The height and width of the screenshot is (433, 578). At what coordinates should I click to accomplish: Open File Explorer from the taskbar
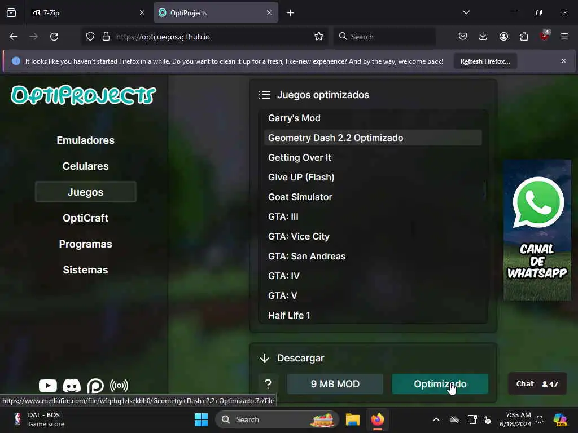352,419
